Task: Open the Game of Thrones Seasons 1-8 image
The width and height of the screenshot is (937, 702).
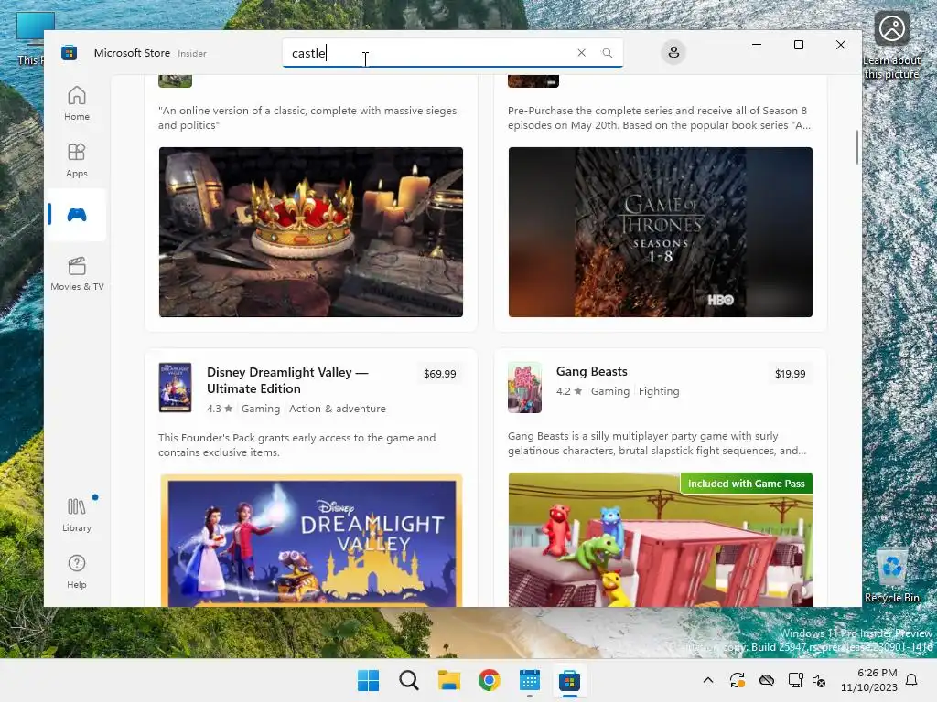Action: [x=661, y=231]
